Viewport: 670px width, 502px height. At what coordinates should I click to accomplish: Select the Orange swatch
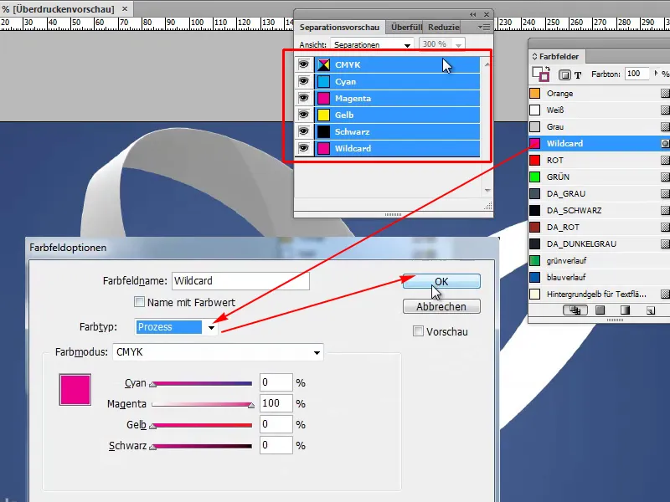coord(599,93)
